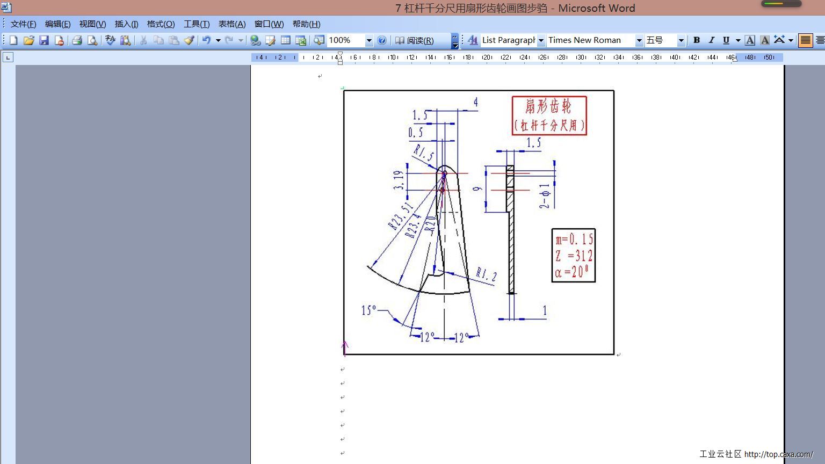Screen dimensions: 825x464
Task: Place cursor on first empty line below drawing
Action: [342, 369]
